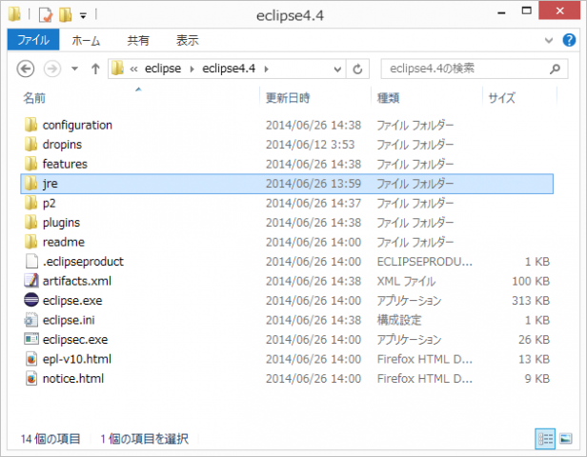
Task: Click the epl-v10.html Firefox file icon
Action: 31,359
